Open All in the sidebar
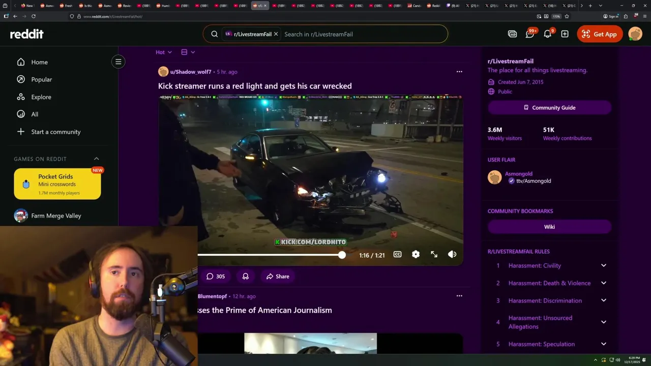The width and height of the screenshot is (651, 366). [35, 114]
